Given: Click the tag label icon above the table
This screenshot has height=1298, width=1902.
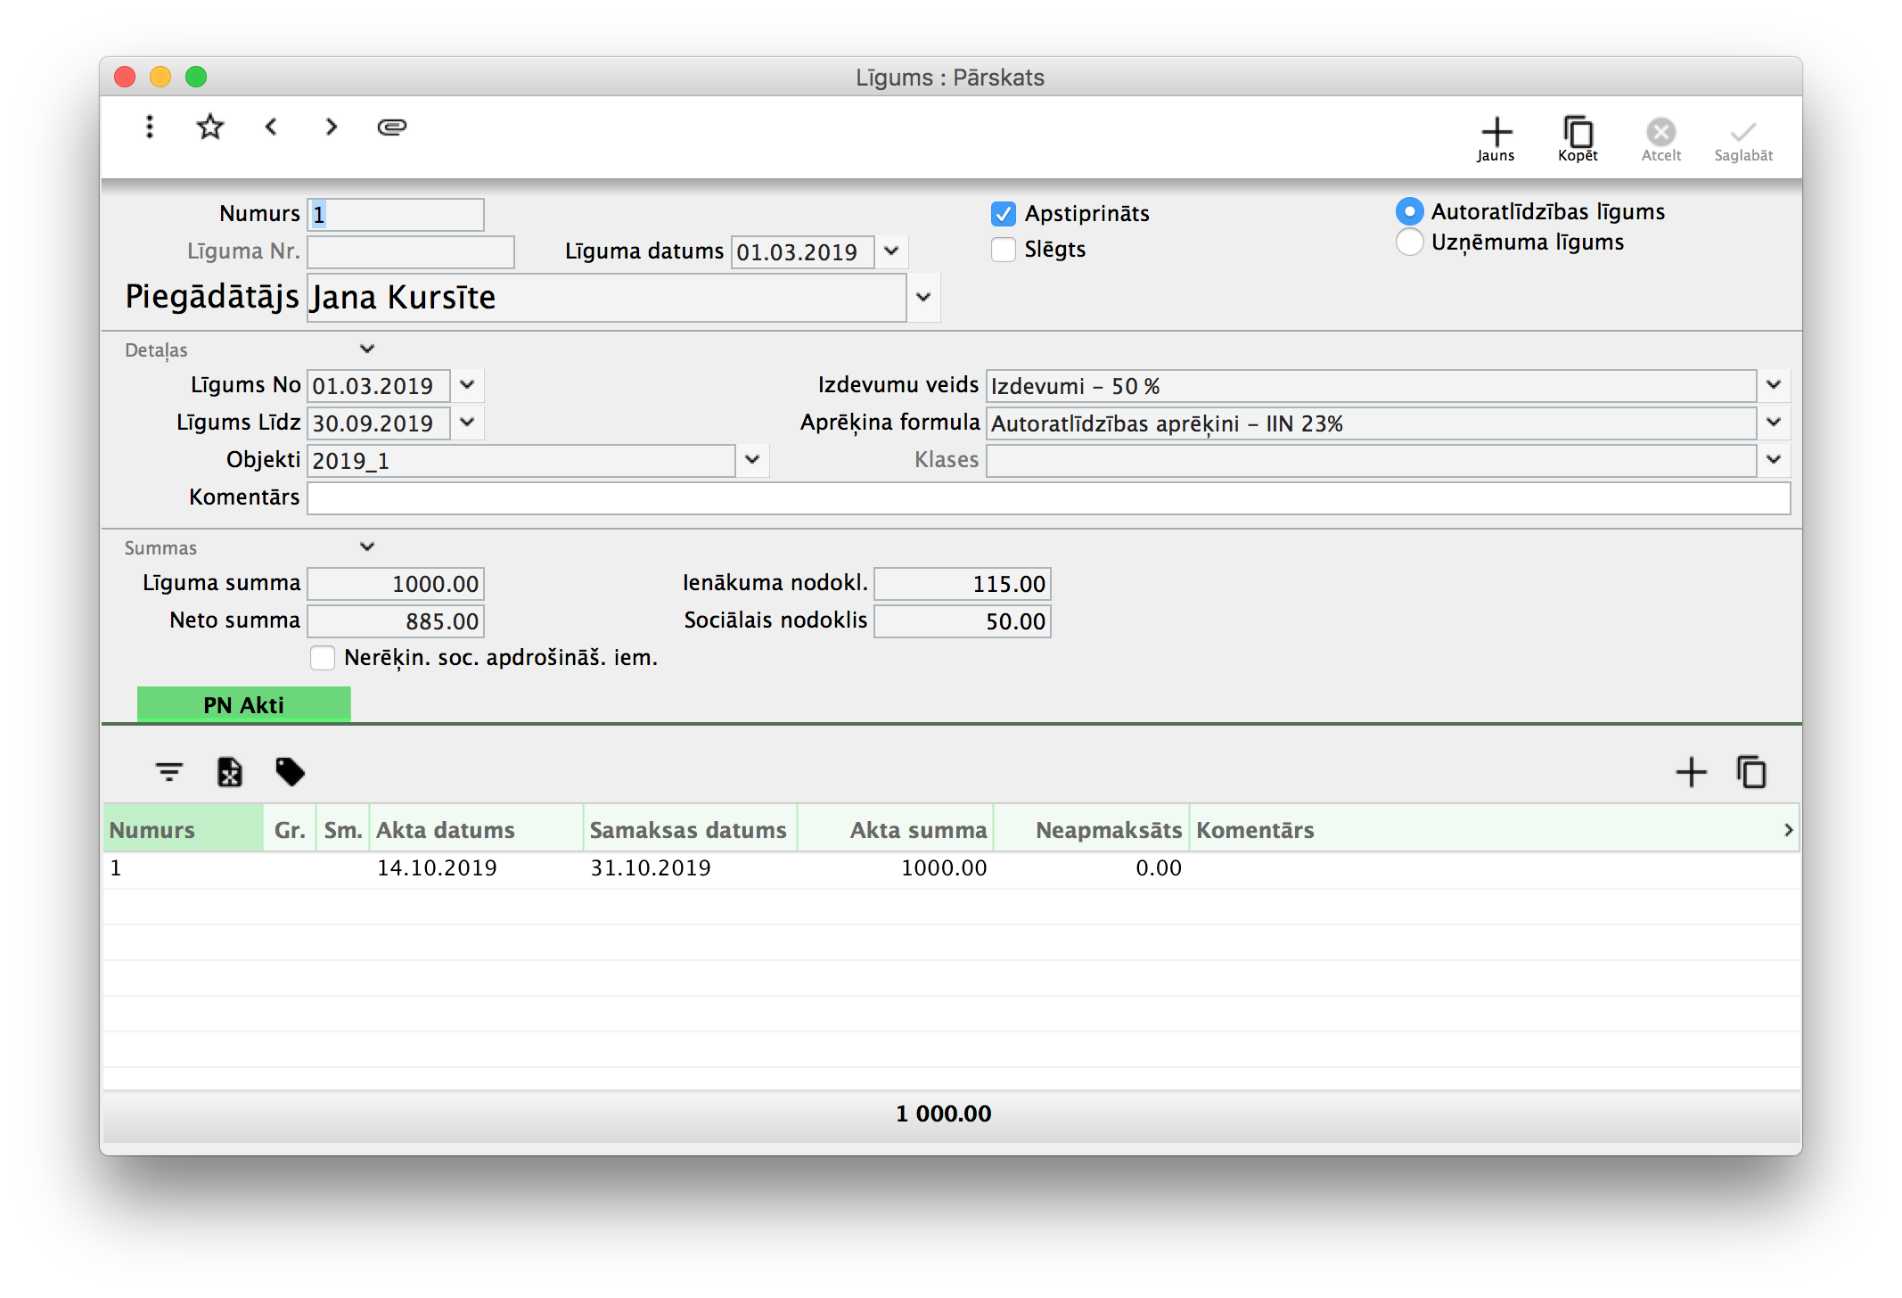Looking at the screenshot, I should [290, 772].
